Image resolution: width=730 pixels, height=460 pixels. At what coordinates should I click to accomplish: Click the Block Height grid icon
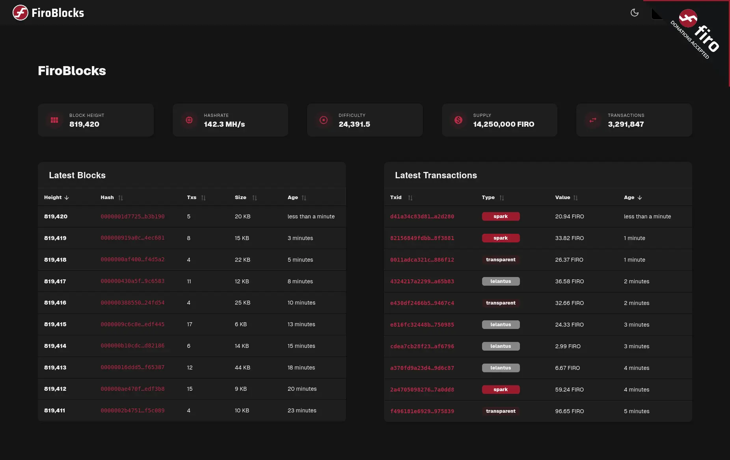(55, 120)
